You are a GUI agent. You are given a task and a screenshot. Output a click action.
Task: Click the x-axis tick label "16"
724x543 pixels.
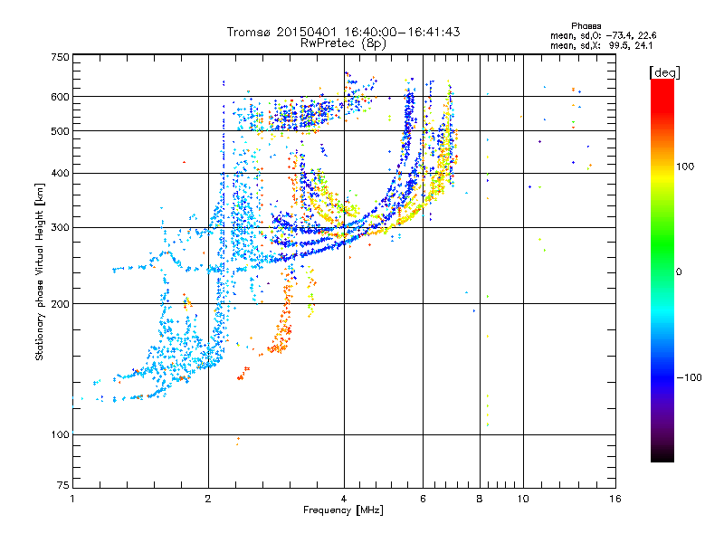(615, 499)
